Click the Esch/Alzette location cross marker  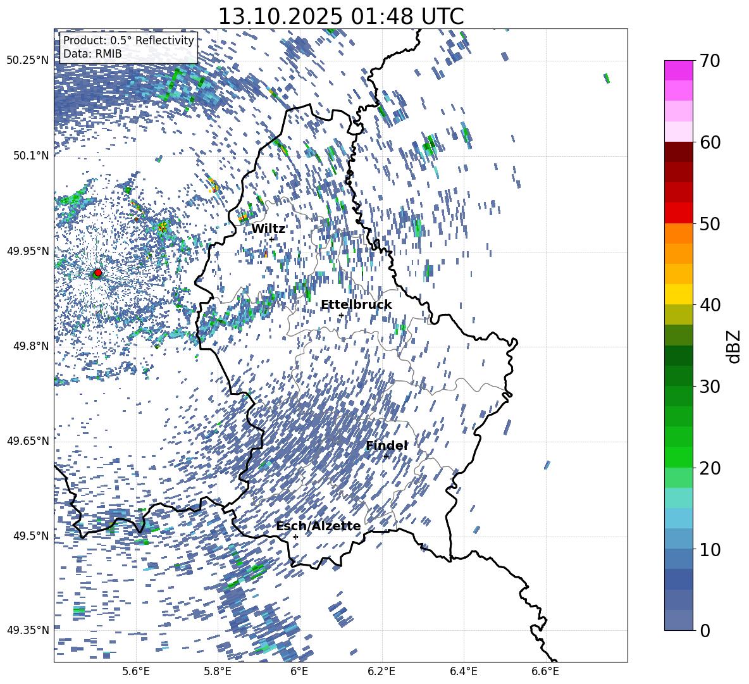[295, 537]
